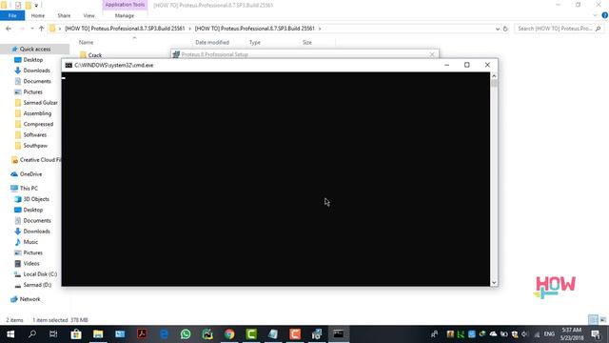The width and height of the screenshot is (609, 343).
Task: Open Mail app on taskbar
Action: 120,334
